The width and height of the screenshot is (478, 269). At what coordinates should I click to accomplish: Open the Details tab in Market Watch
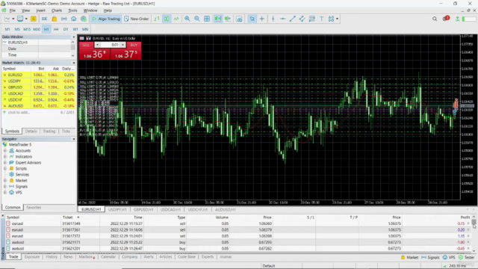[x=31, y=132]
